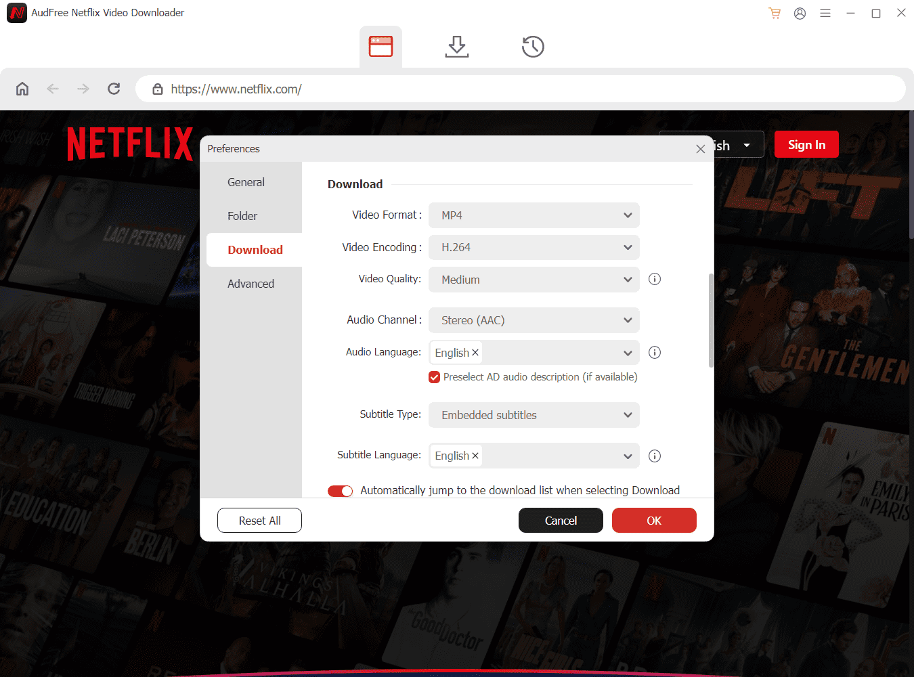Open the download history clock icon
The height and width of the screenshot is (677, 914).
(x=533, y=47)
